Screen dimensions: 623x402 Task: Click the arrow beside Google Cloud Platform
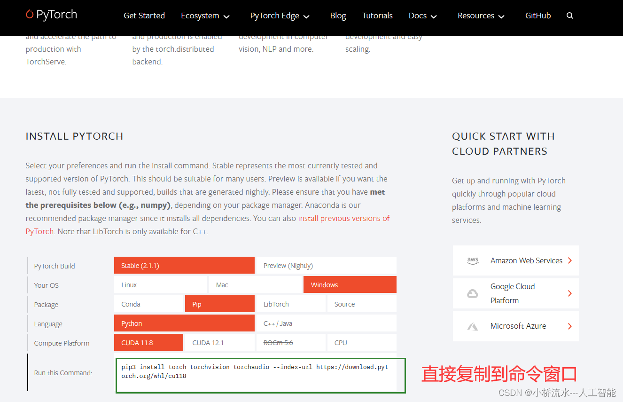[x=570, y=293]
